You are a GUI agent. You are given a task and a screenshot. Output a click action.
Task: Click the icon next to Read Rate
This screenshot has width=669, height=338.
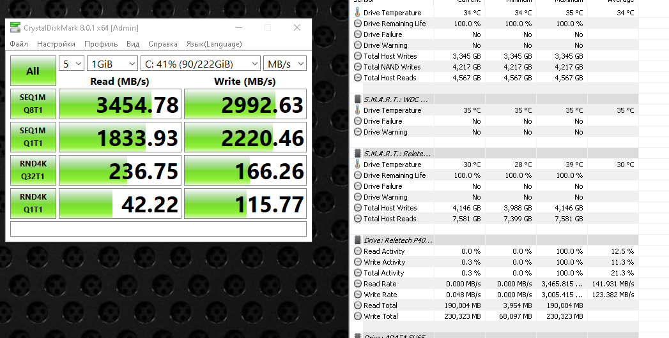point(358,284)
